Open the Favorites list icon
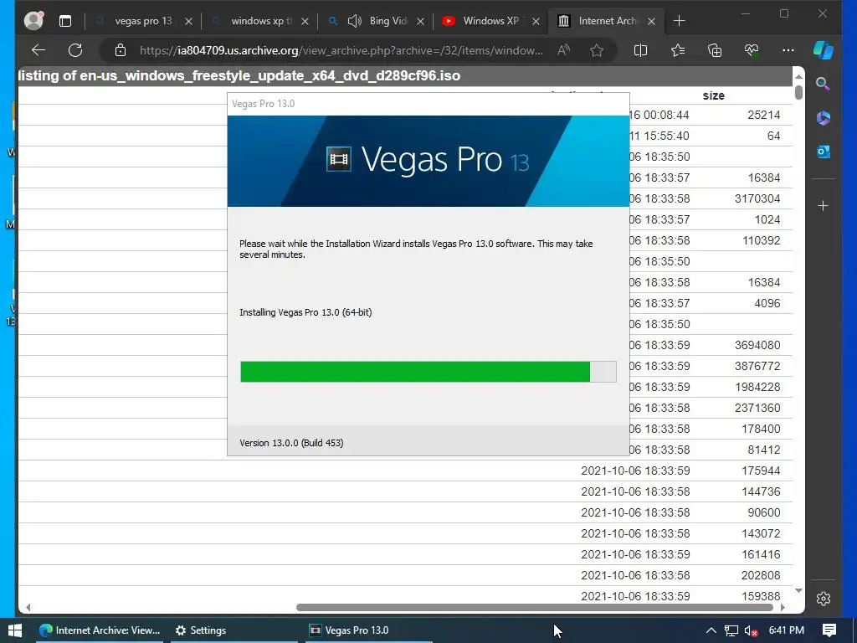 (x=678, y=50)
